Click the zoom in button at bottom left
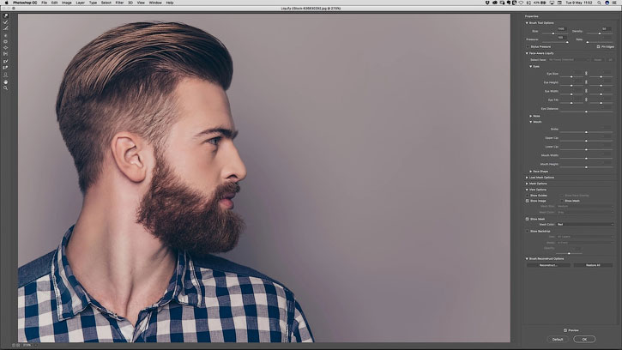This screenshot has height=350, width=622. pos(18,345)
